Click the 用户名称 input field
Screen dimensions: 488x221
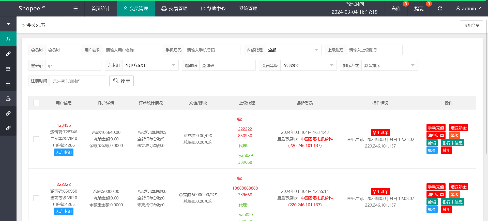coord(131,50)
